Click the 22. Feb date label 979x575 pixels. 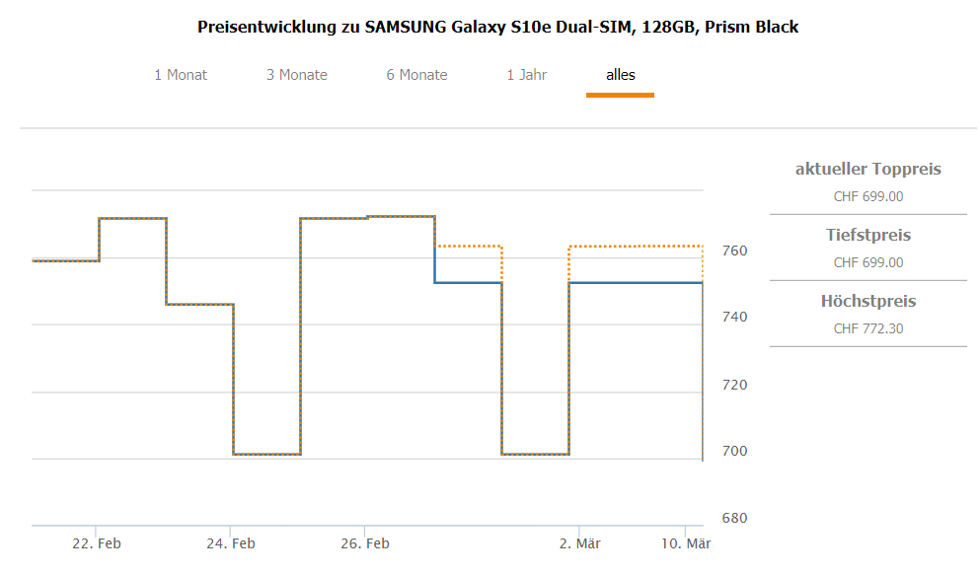[97, 543]
